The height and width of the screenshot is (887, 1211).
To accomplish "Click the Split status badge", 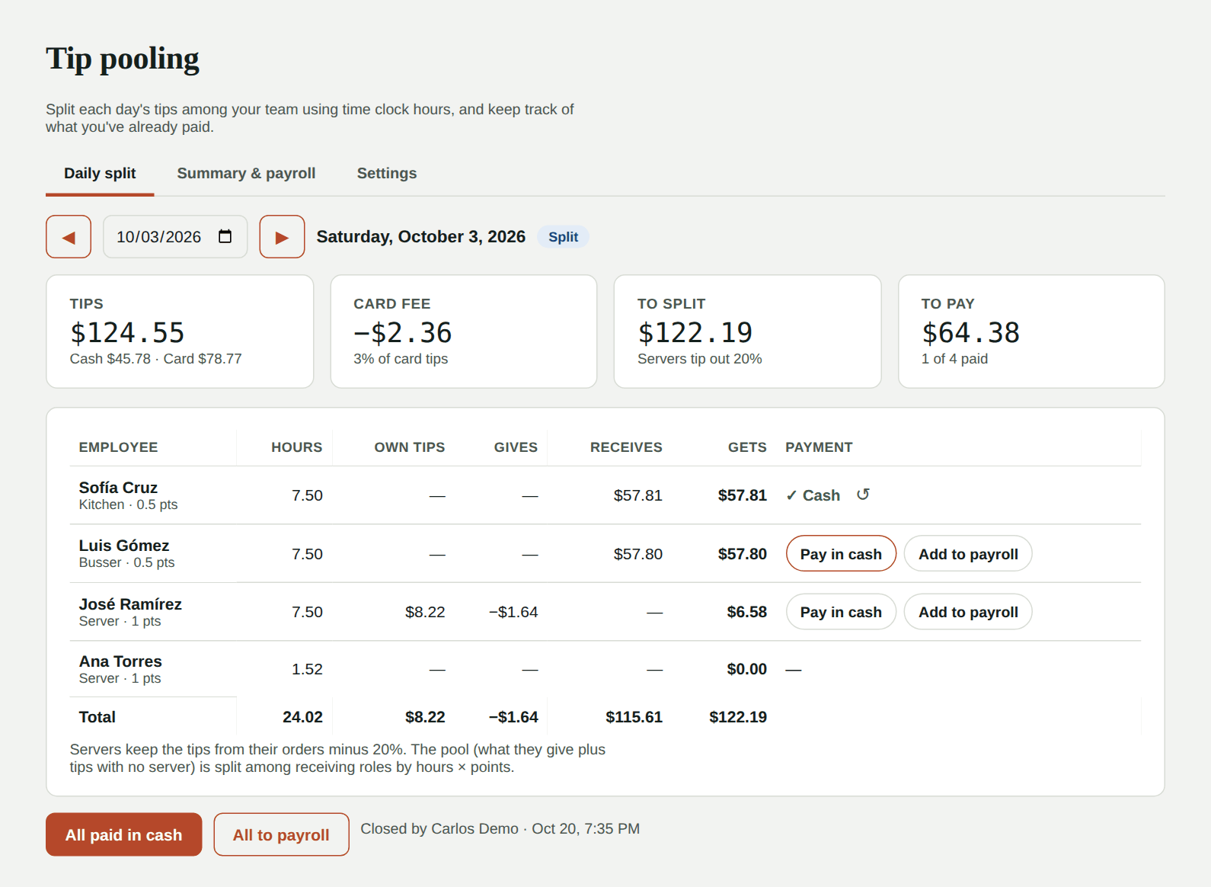I will point(563,237).
